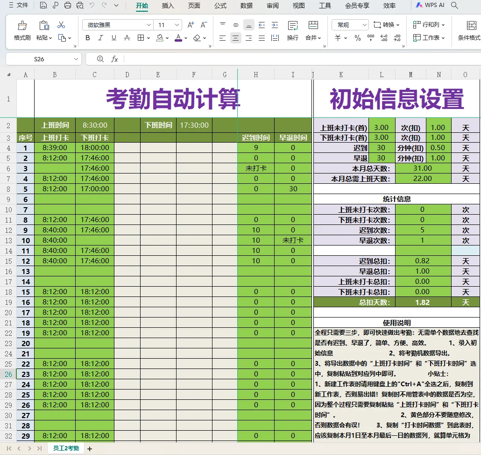Switch to the 视图 tab
The image size is (481, 455).
point(298,6)
